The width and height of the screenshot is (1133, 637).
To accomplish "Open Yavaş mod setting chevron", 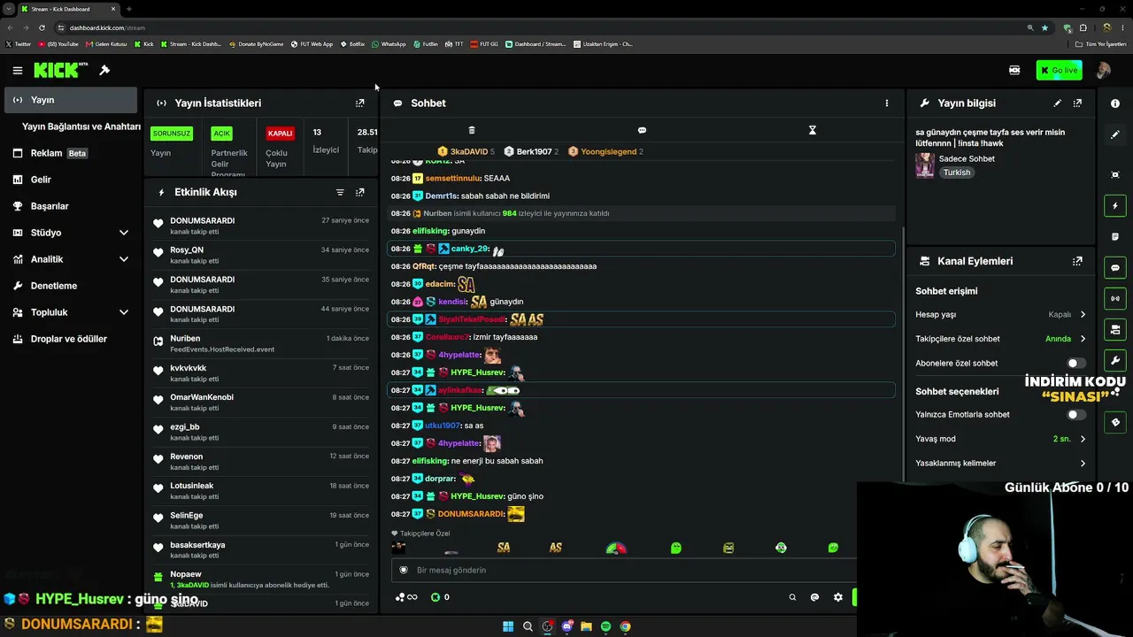I will click(1083, 439).
